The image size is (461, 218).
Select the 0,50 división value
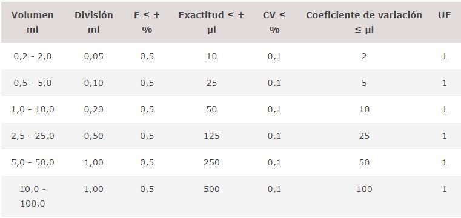click(93, 136)
